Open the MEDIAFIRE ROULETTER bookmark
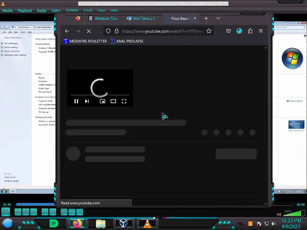Viewport: 307px width, 230px height. 85,41
